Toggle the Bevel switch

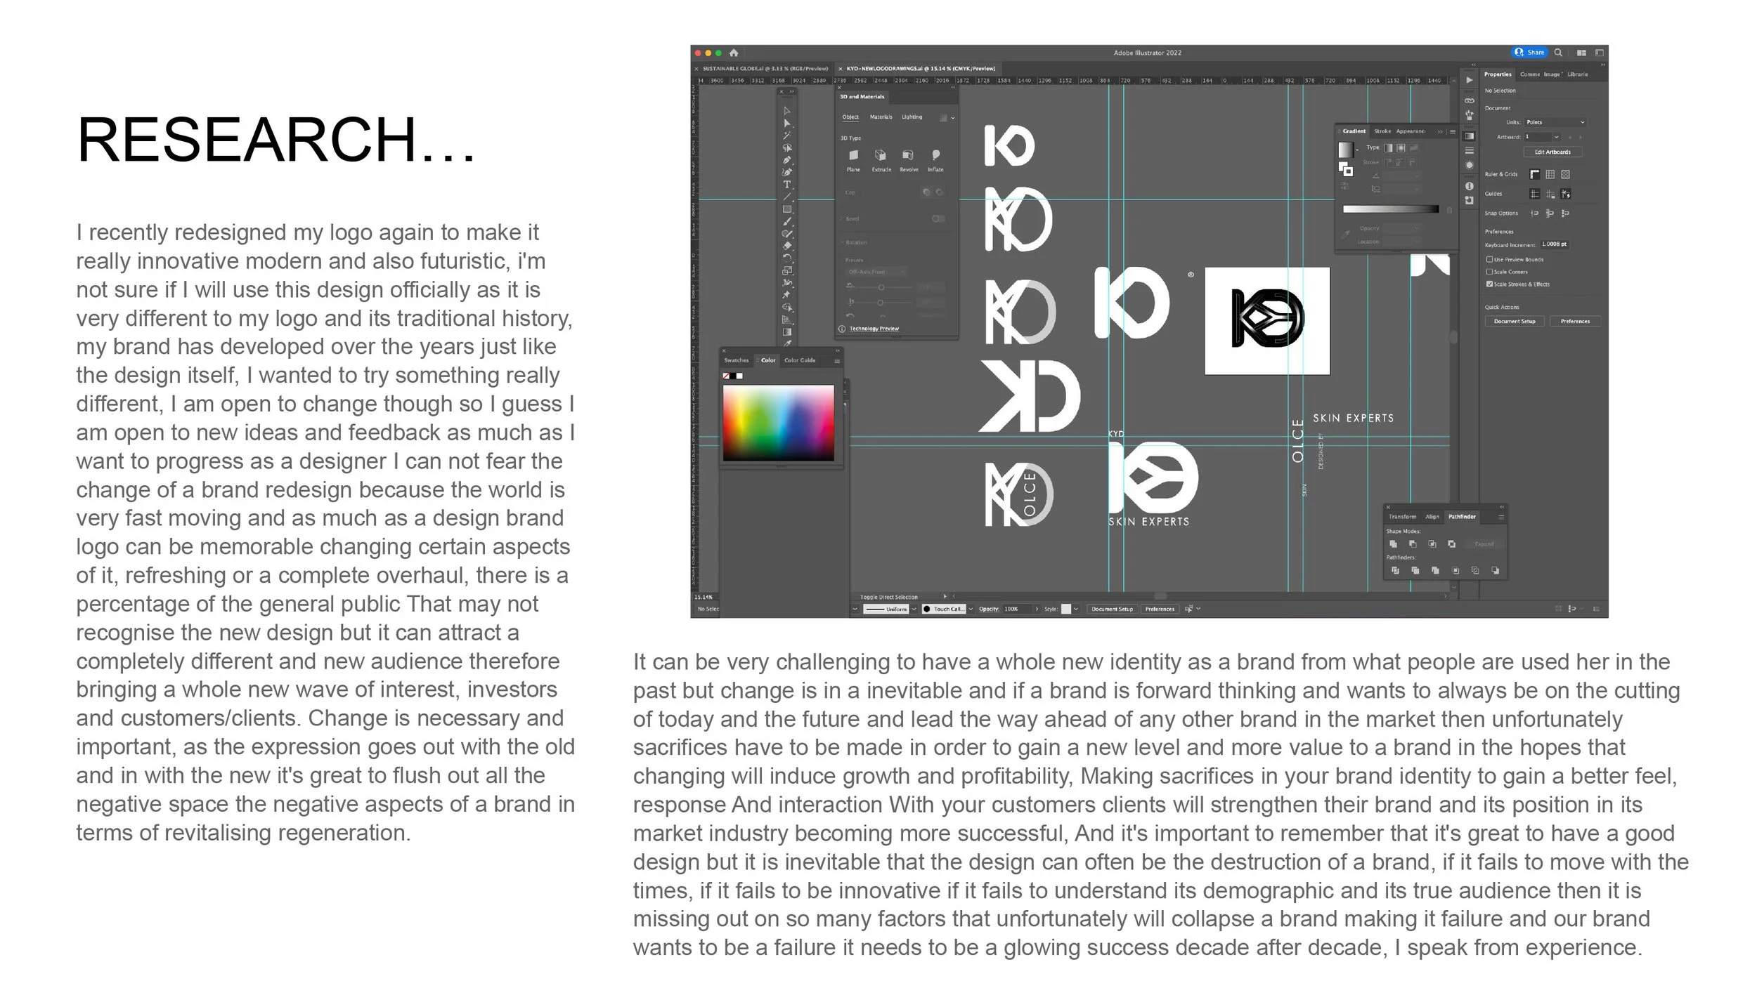coord(938,219)
